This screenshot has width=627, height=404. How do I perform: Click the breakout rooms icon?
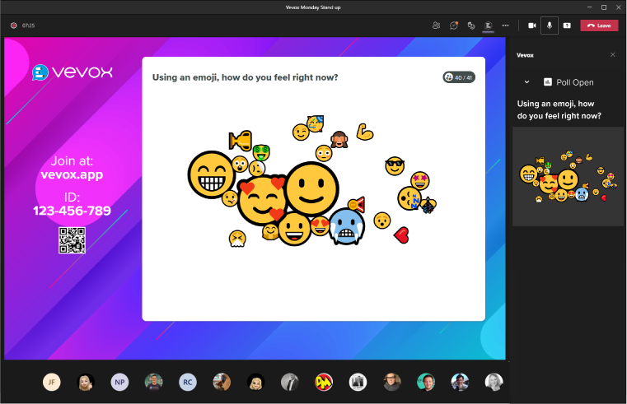point(470,26)
